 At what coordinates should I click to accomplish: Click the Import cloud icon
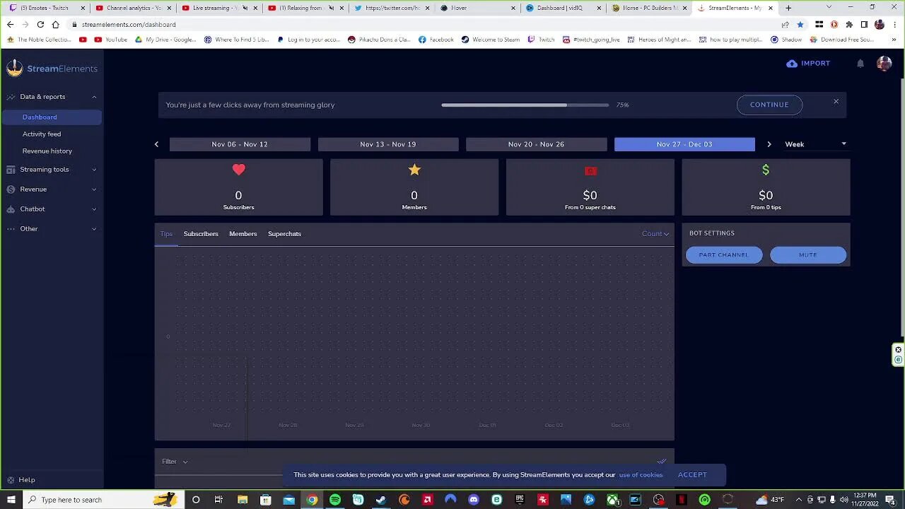click(x=792, y=64)
